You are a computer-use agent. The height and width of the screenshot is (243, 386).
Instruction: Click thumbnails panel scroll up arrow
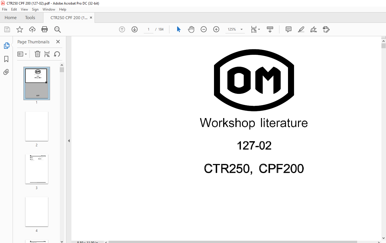(x=62, y=65)
